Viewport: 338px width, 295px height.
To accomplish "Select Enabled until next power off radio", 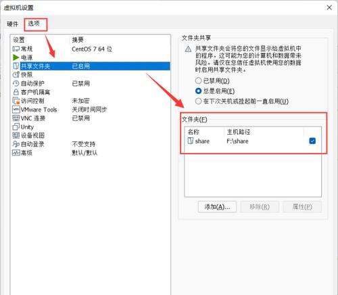I will click(198, 101).
